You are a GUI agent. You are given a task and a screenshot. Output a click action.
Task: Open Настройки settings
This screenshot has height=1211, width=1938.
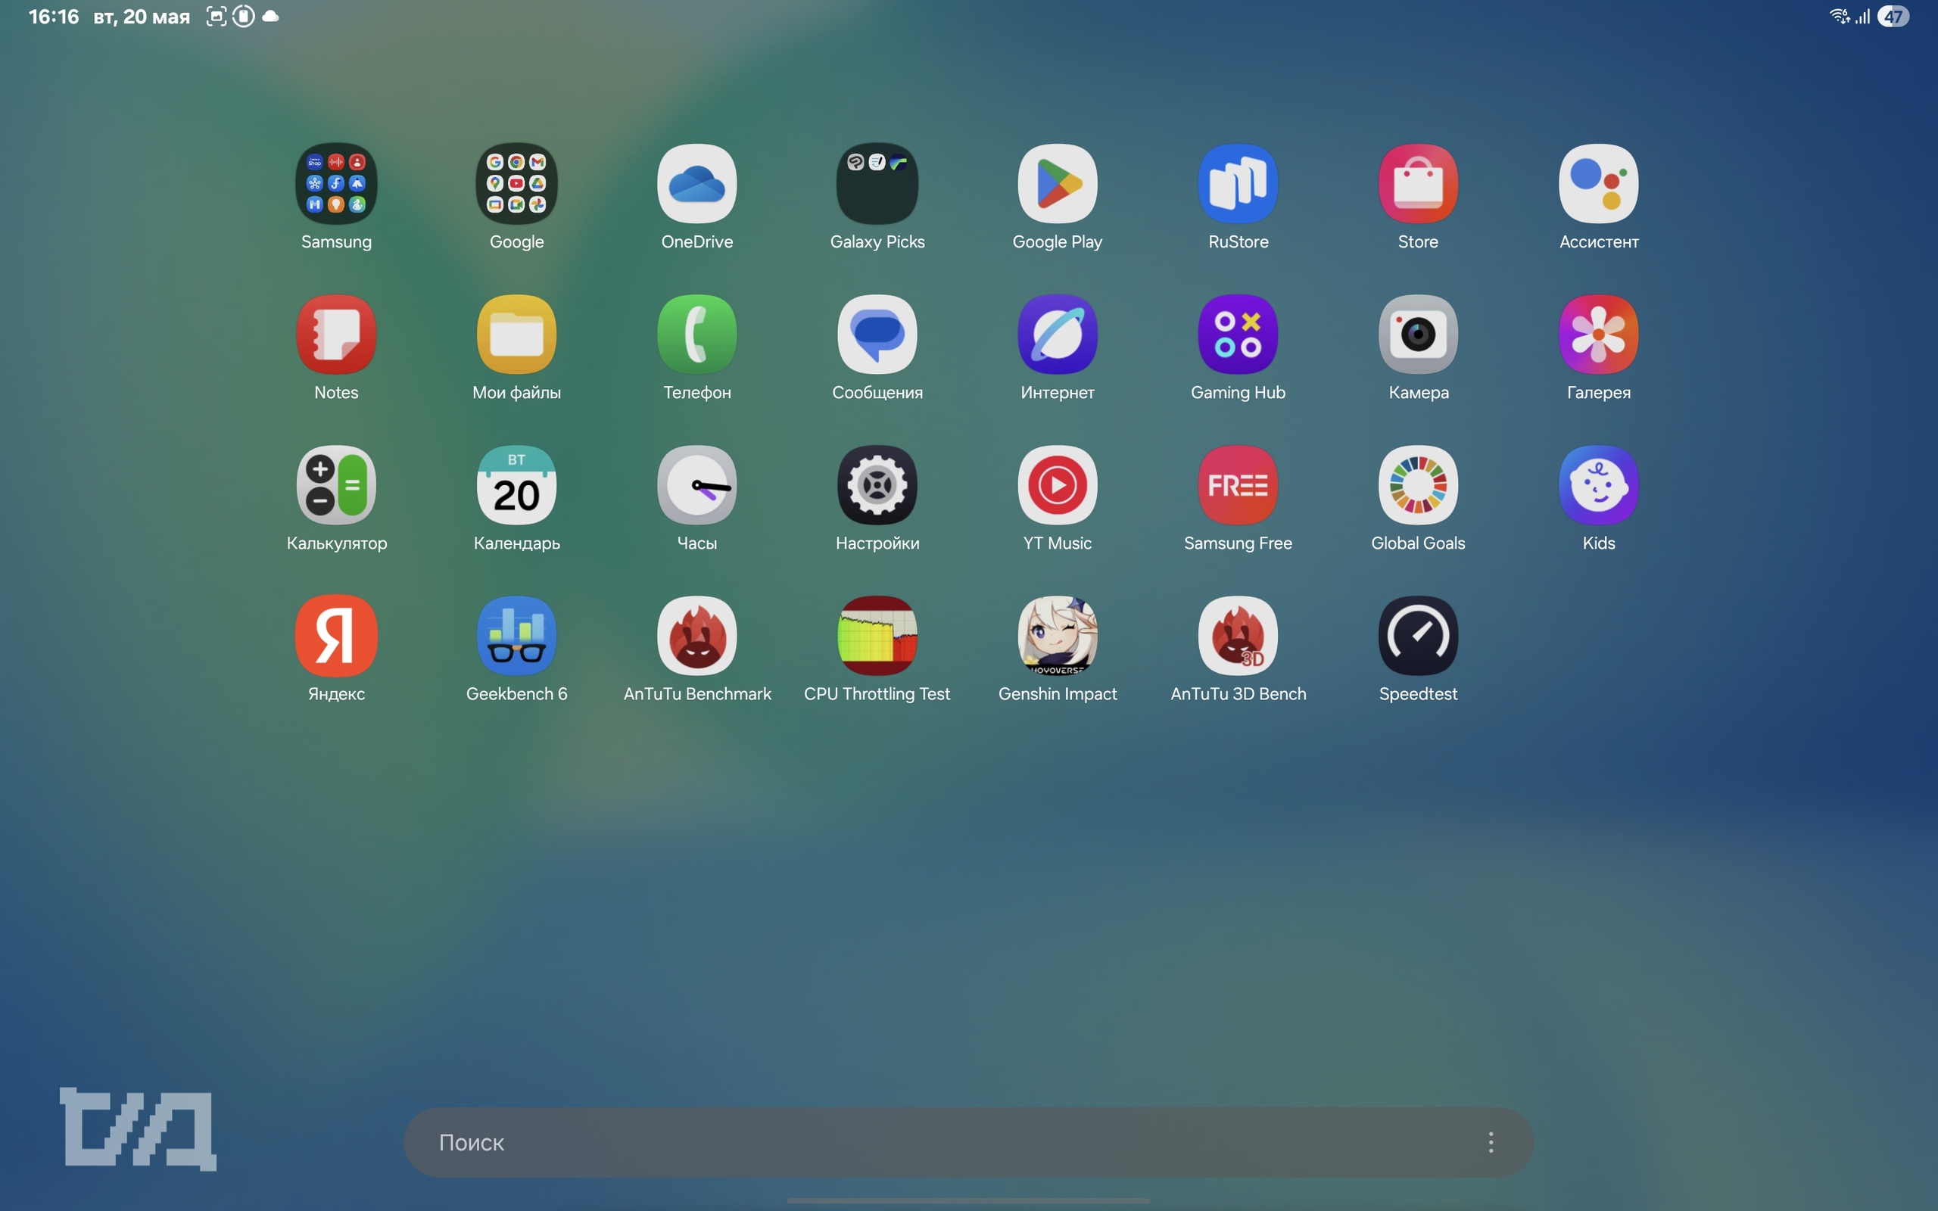(877, 485)
